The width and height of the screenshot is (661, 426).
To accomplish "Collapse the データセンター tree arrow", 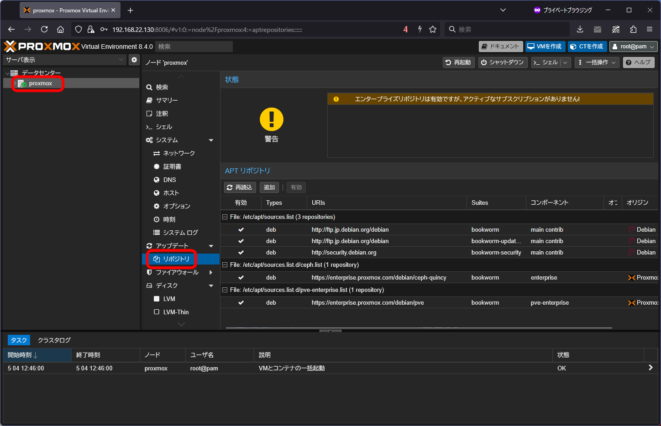I will pyautogui.click(x=7, y=73).
